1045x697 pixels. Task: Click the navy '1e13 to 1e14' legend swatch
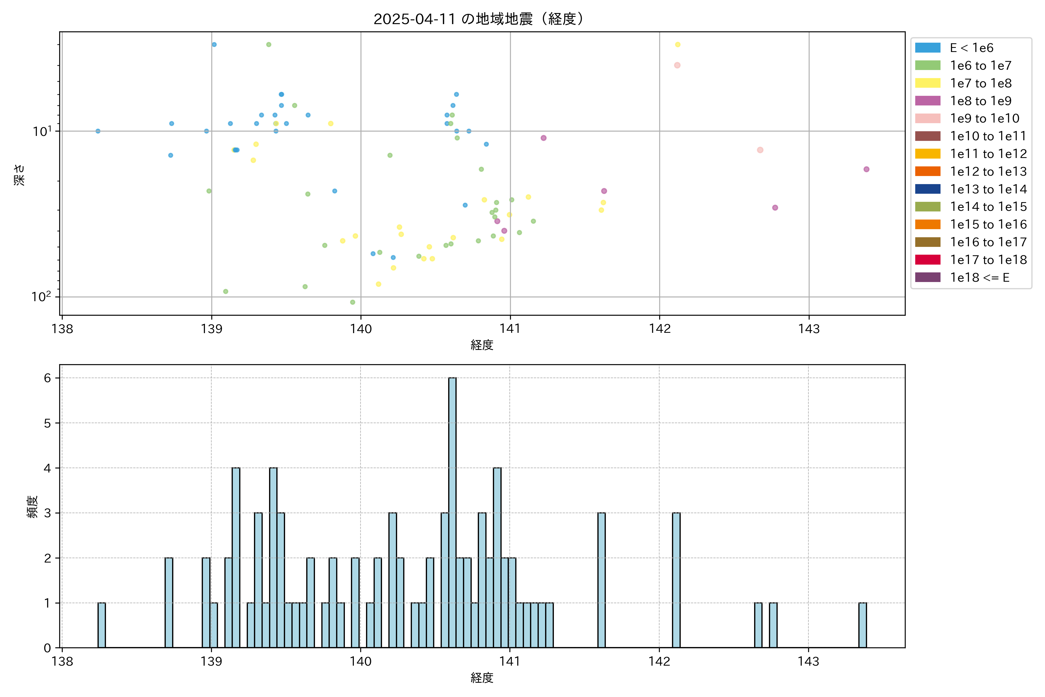tap(927, 189)
